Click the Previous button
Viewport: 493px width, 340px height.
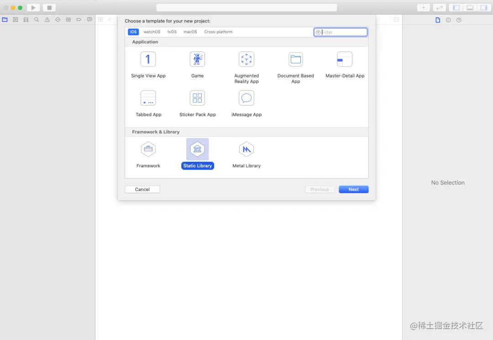click(x=320, y=189)
